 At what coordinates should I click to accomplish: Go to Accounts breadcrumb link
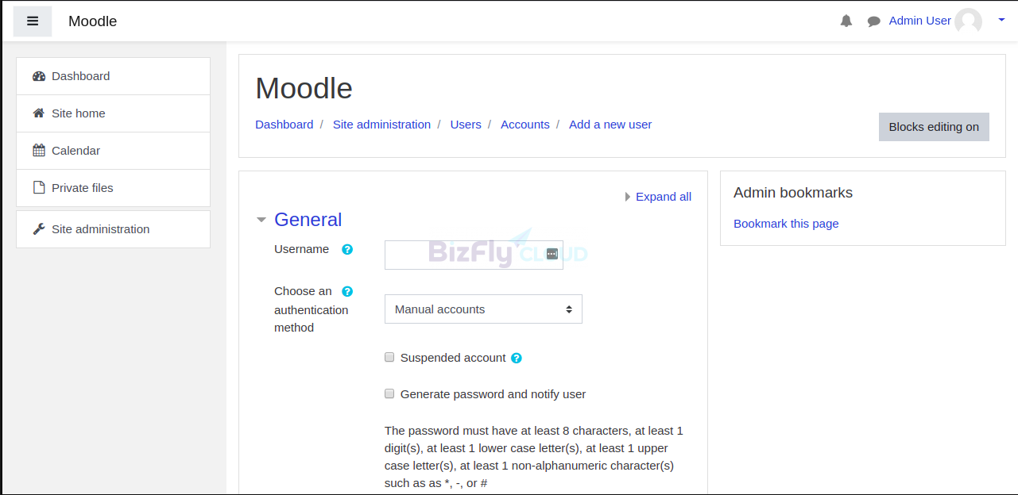[x=525, y=125]
